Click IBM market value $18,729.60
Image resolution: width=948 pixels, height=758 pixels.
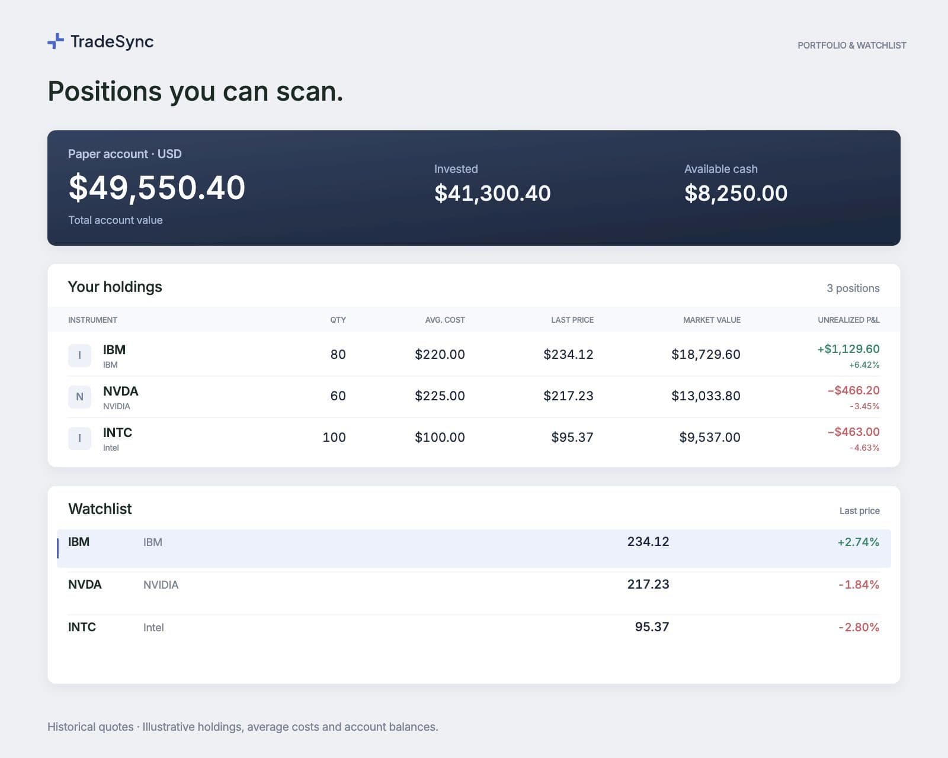(x=706, y=354)
